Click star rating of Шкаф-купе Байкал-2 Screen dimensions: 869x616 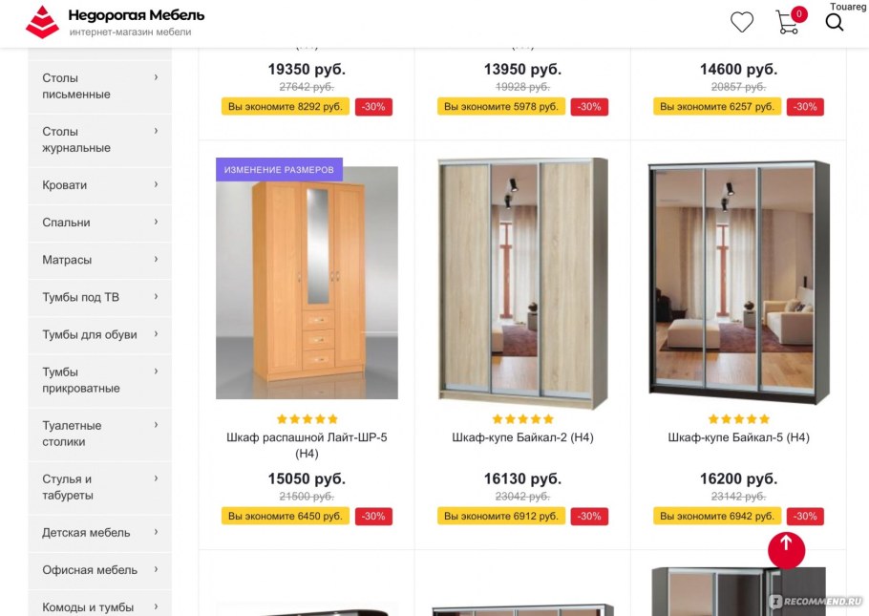point(522,419)
